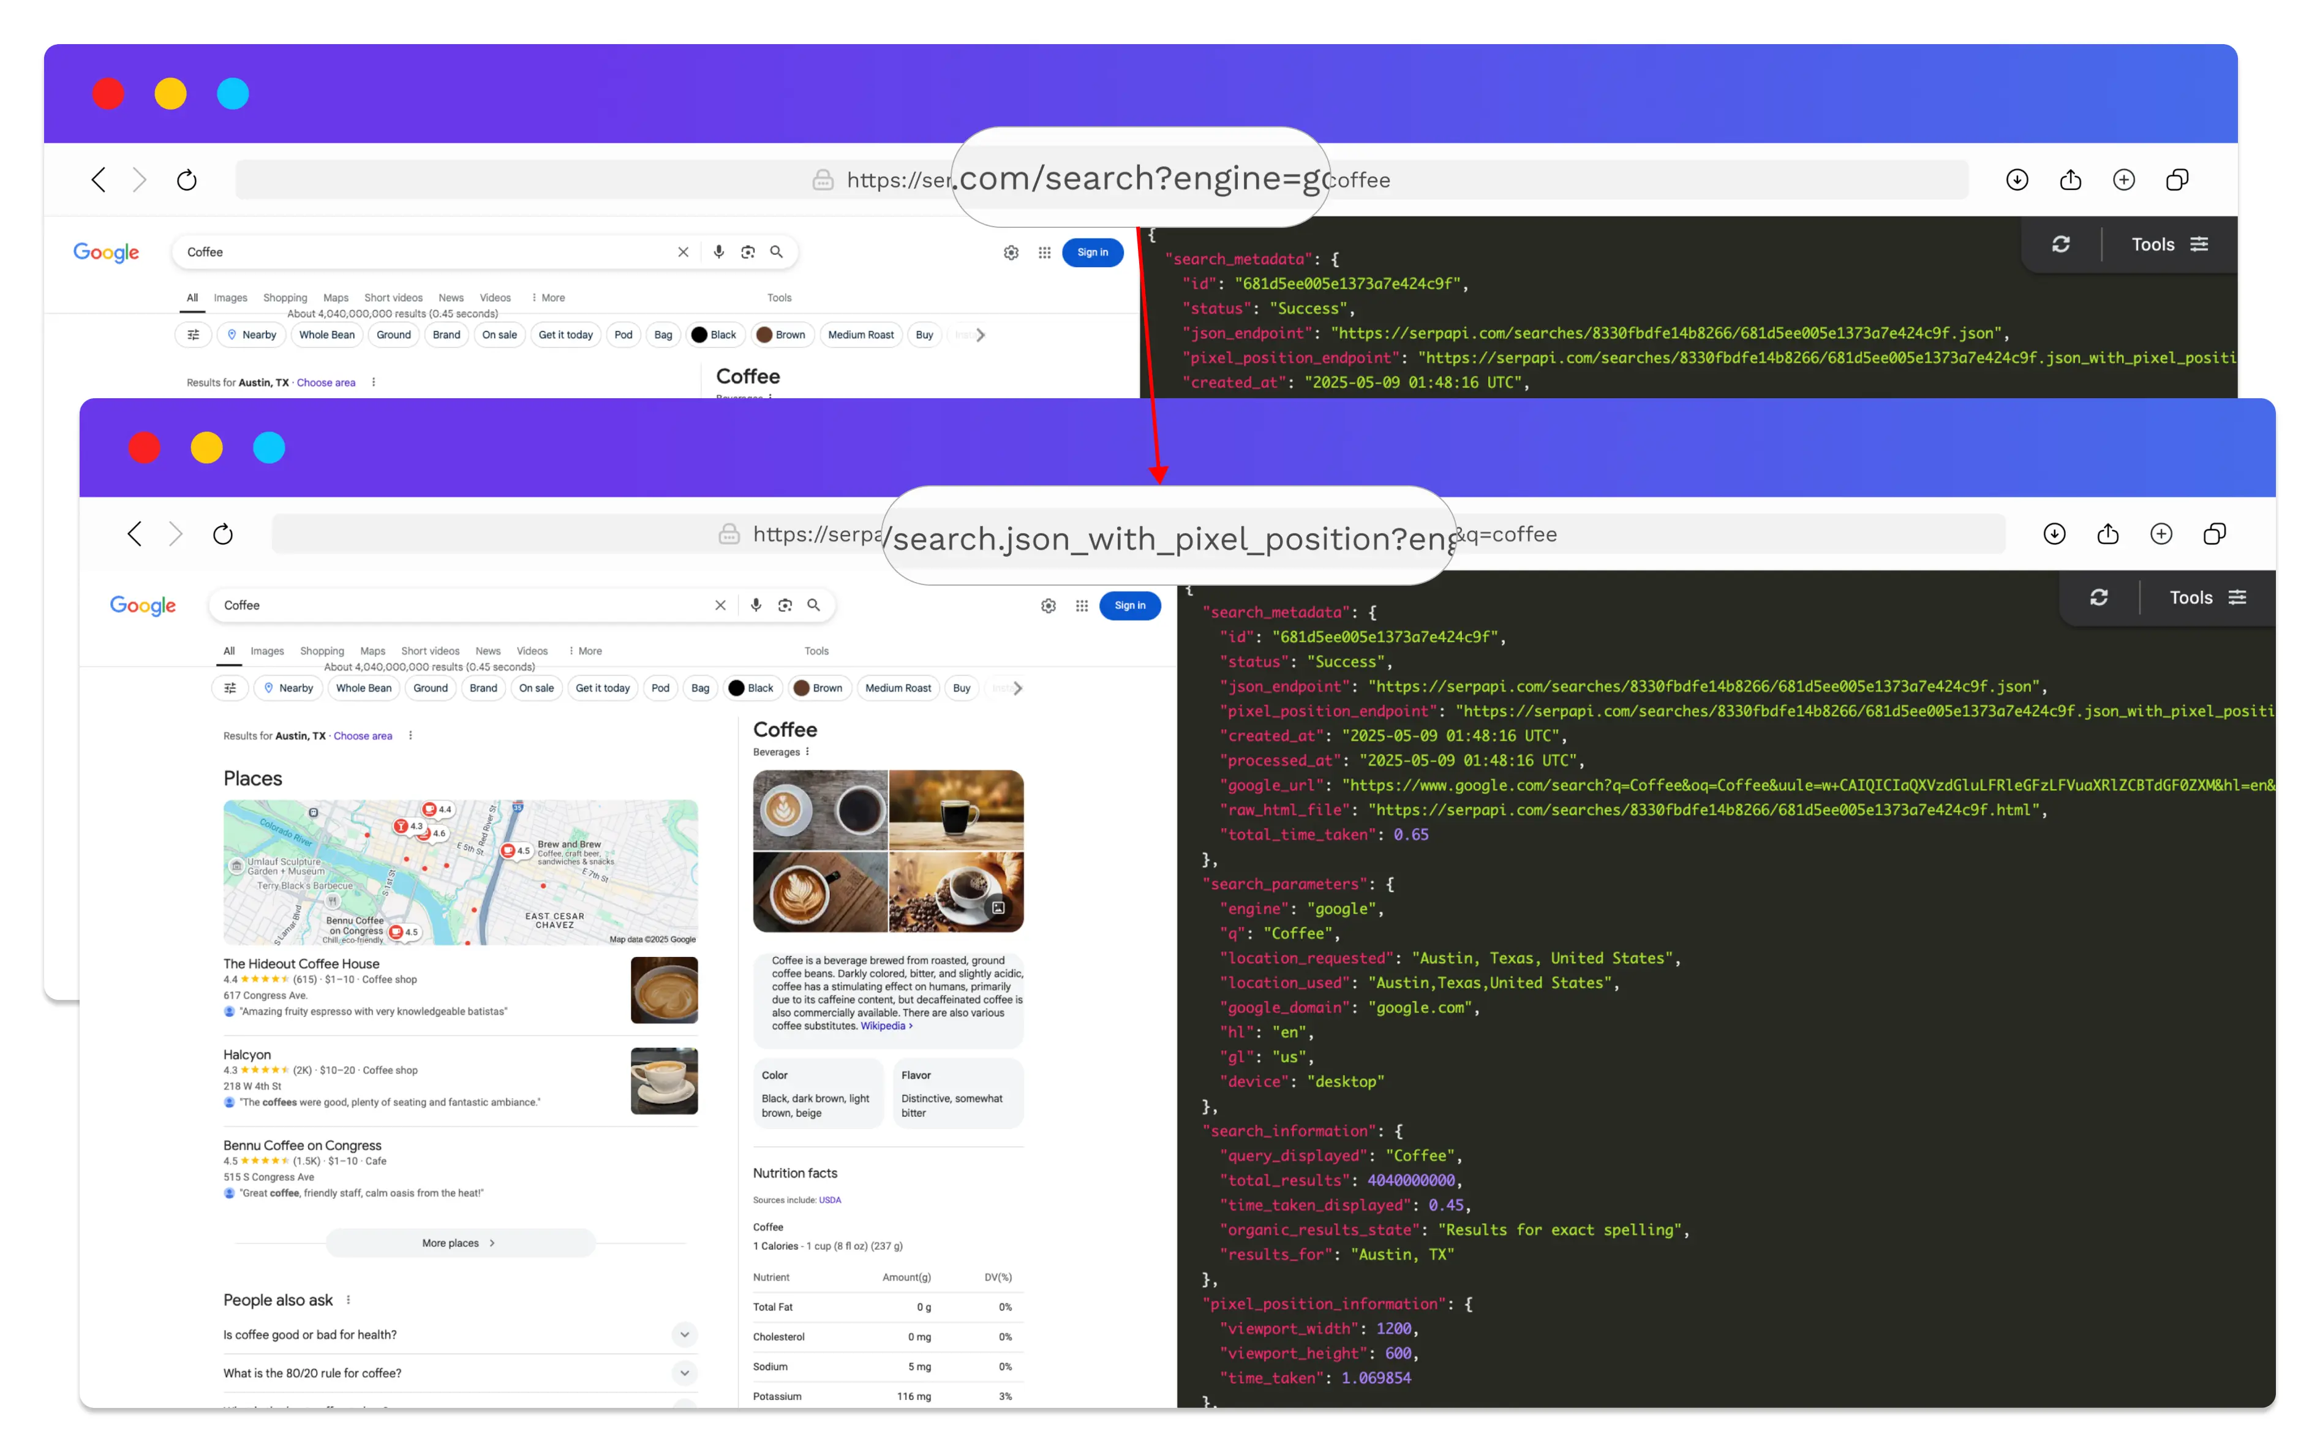Open the Google apps grid icon in the lower window
2320x1452 pixels.
pyautogui.click(x=1081, y=606)
